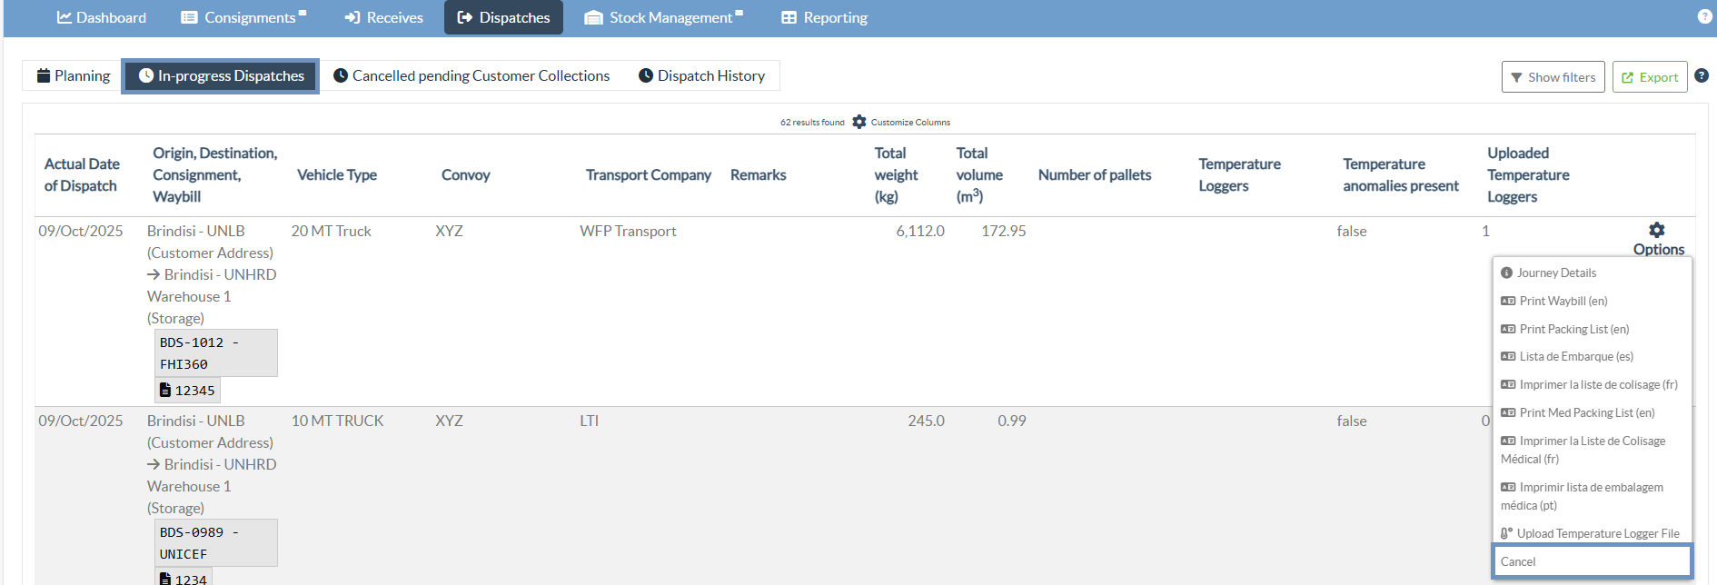The image size is (1717, 585).
Task: Expand the Consignments navigation dropdown
Action: tap(243, 17)
